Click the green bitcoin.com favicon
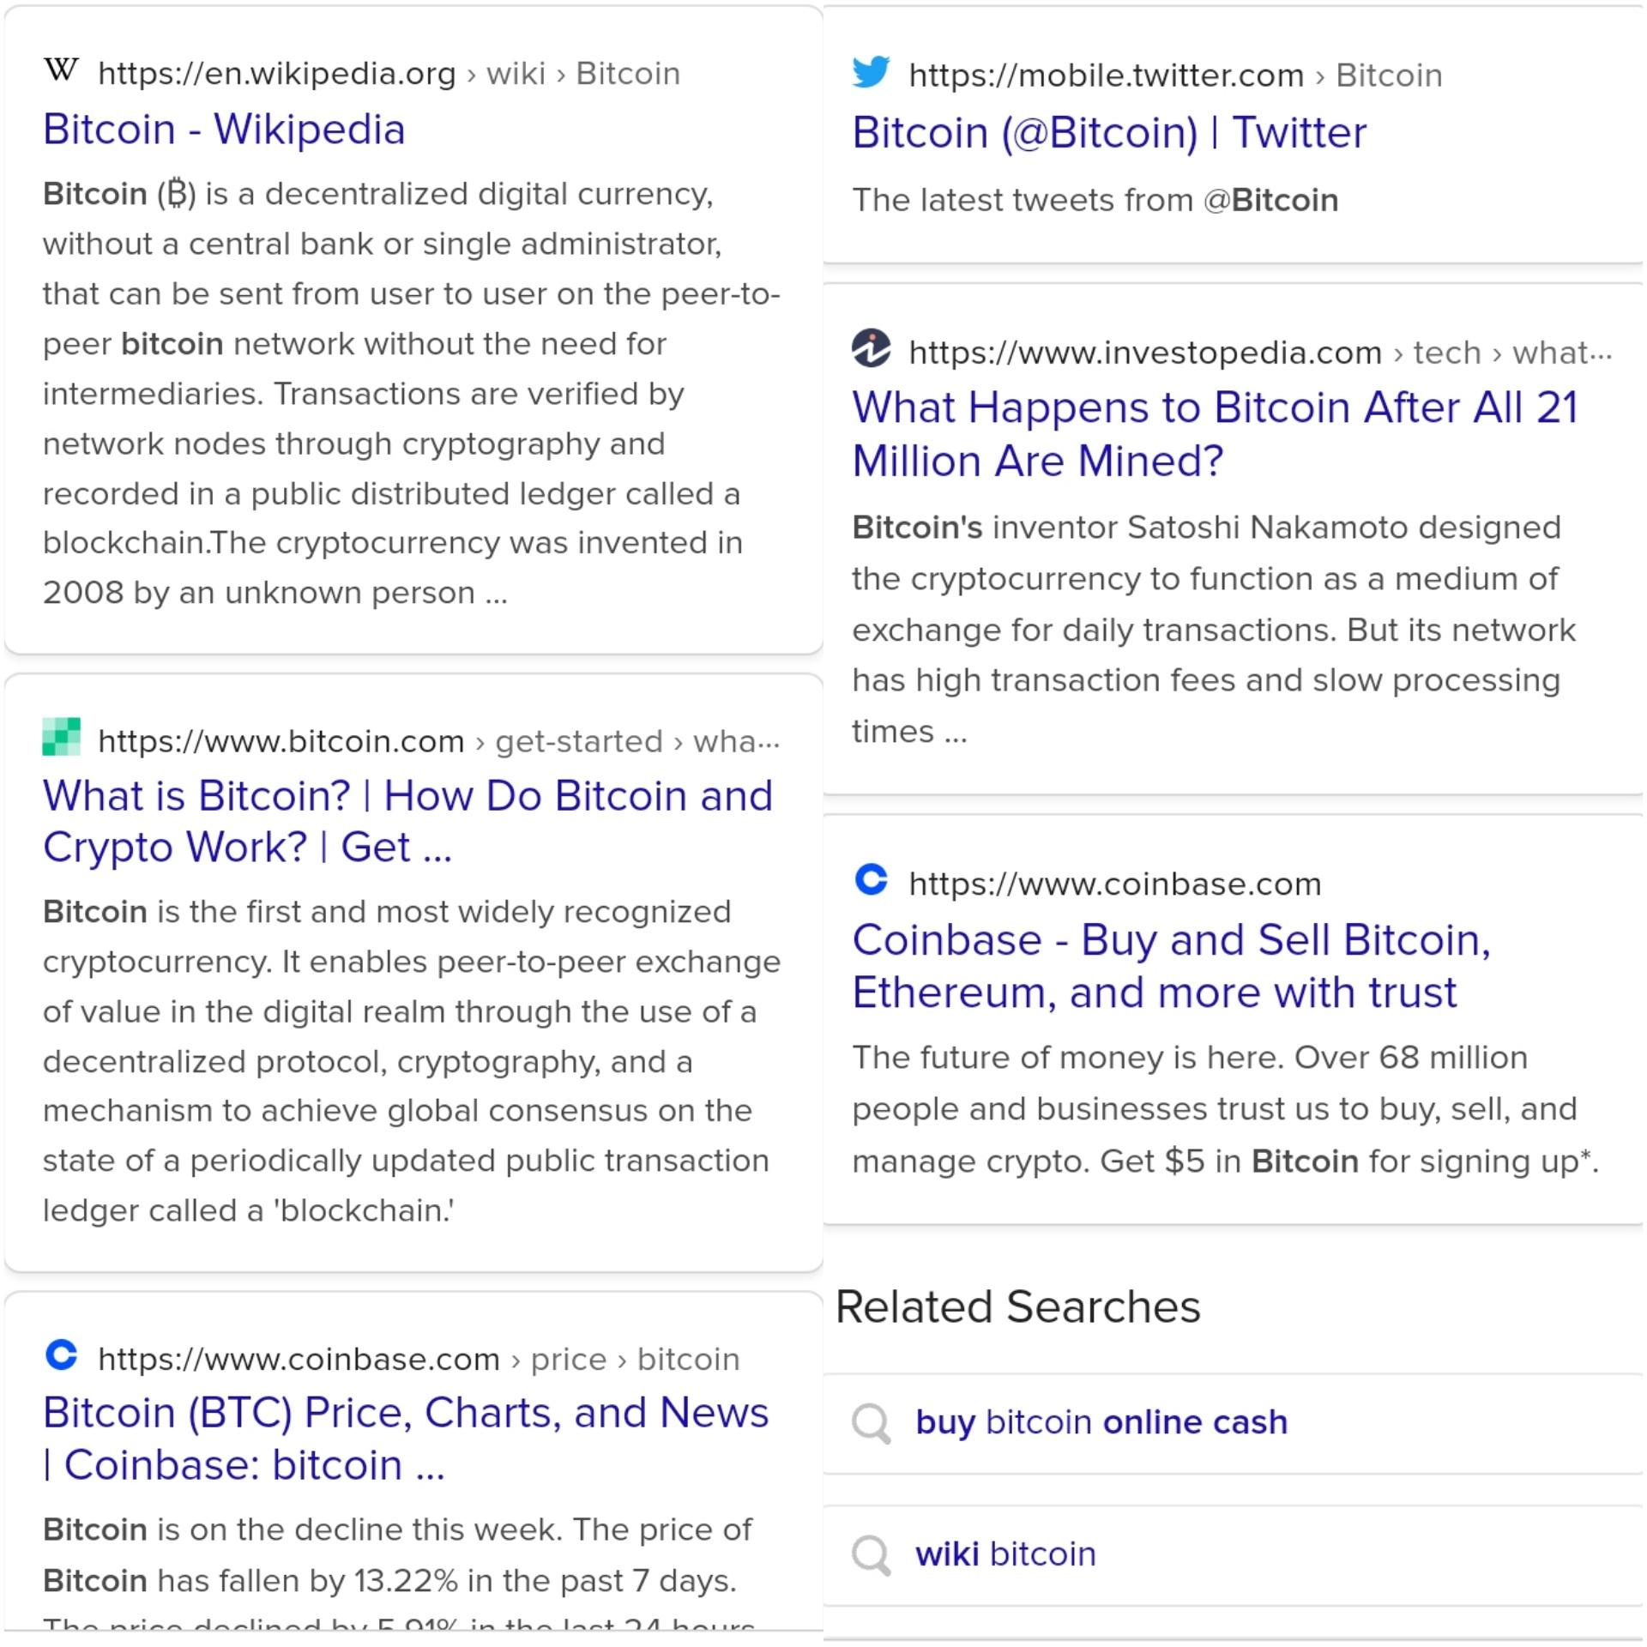 [x=61, y=737]
